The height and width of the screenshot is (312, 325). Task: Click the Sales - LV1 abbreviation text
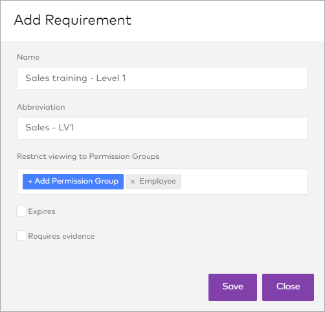pyautogui.click(x=50, y=127)
